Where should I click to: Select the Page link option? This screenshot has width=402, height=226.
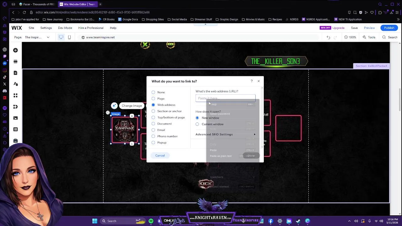[x=153, y=99]
